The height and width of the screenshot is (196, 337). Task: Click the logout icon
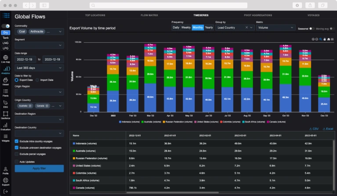click(x=6, y=192)
